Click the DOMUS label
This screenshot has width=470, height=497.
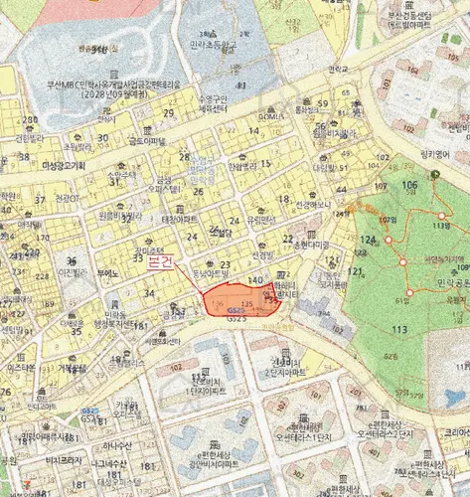(271, 116)
